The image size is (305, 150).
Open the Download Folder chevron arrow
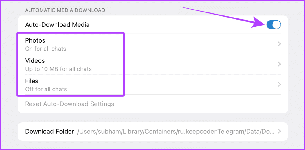[x=279, y=131]
